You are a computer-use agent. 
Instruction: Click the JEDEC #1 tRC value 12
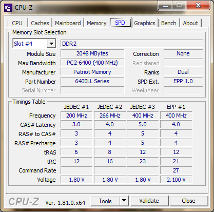pos(76,161)
